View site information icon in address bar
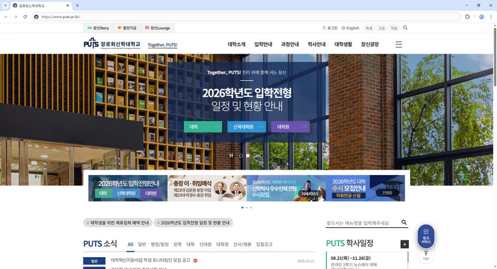497x269 pixels. [x=36, y=17]
